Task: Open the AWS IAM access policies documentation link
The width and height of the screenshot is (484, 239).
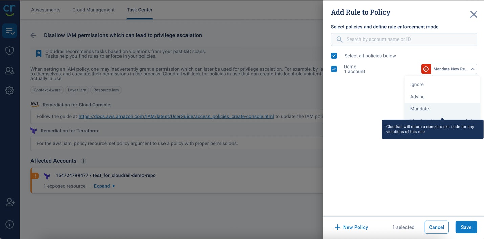Action: coord(176,116)
